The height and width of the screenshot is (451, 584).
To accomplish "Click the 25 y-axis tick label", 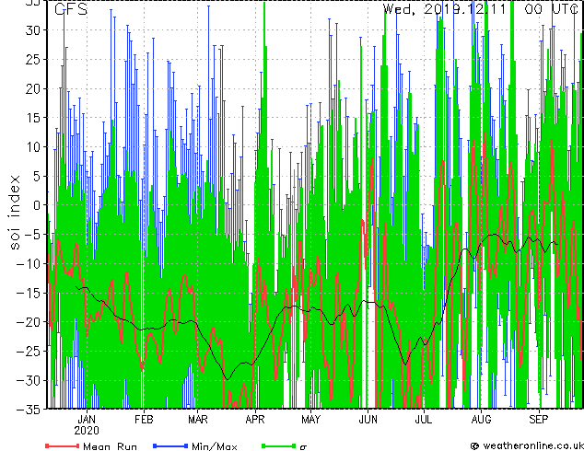I will click(33, 59).
